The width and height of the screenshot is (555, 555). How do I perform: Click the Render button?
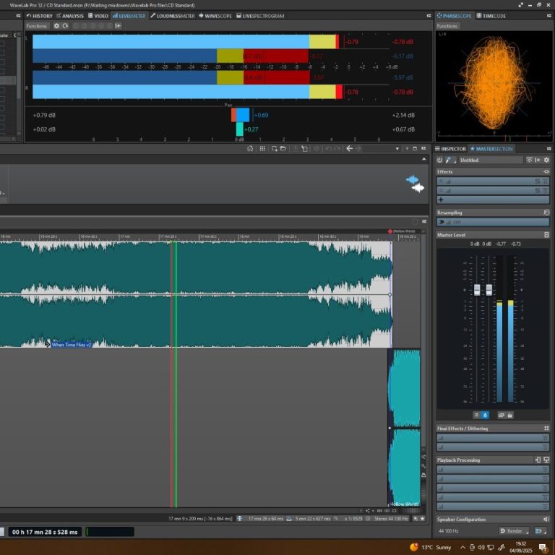pos(514,531)
